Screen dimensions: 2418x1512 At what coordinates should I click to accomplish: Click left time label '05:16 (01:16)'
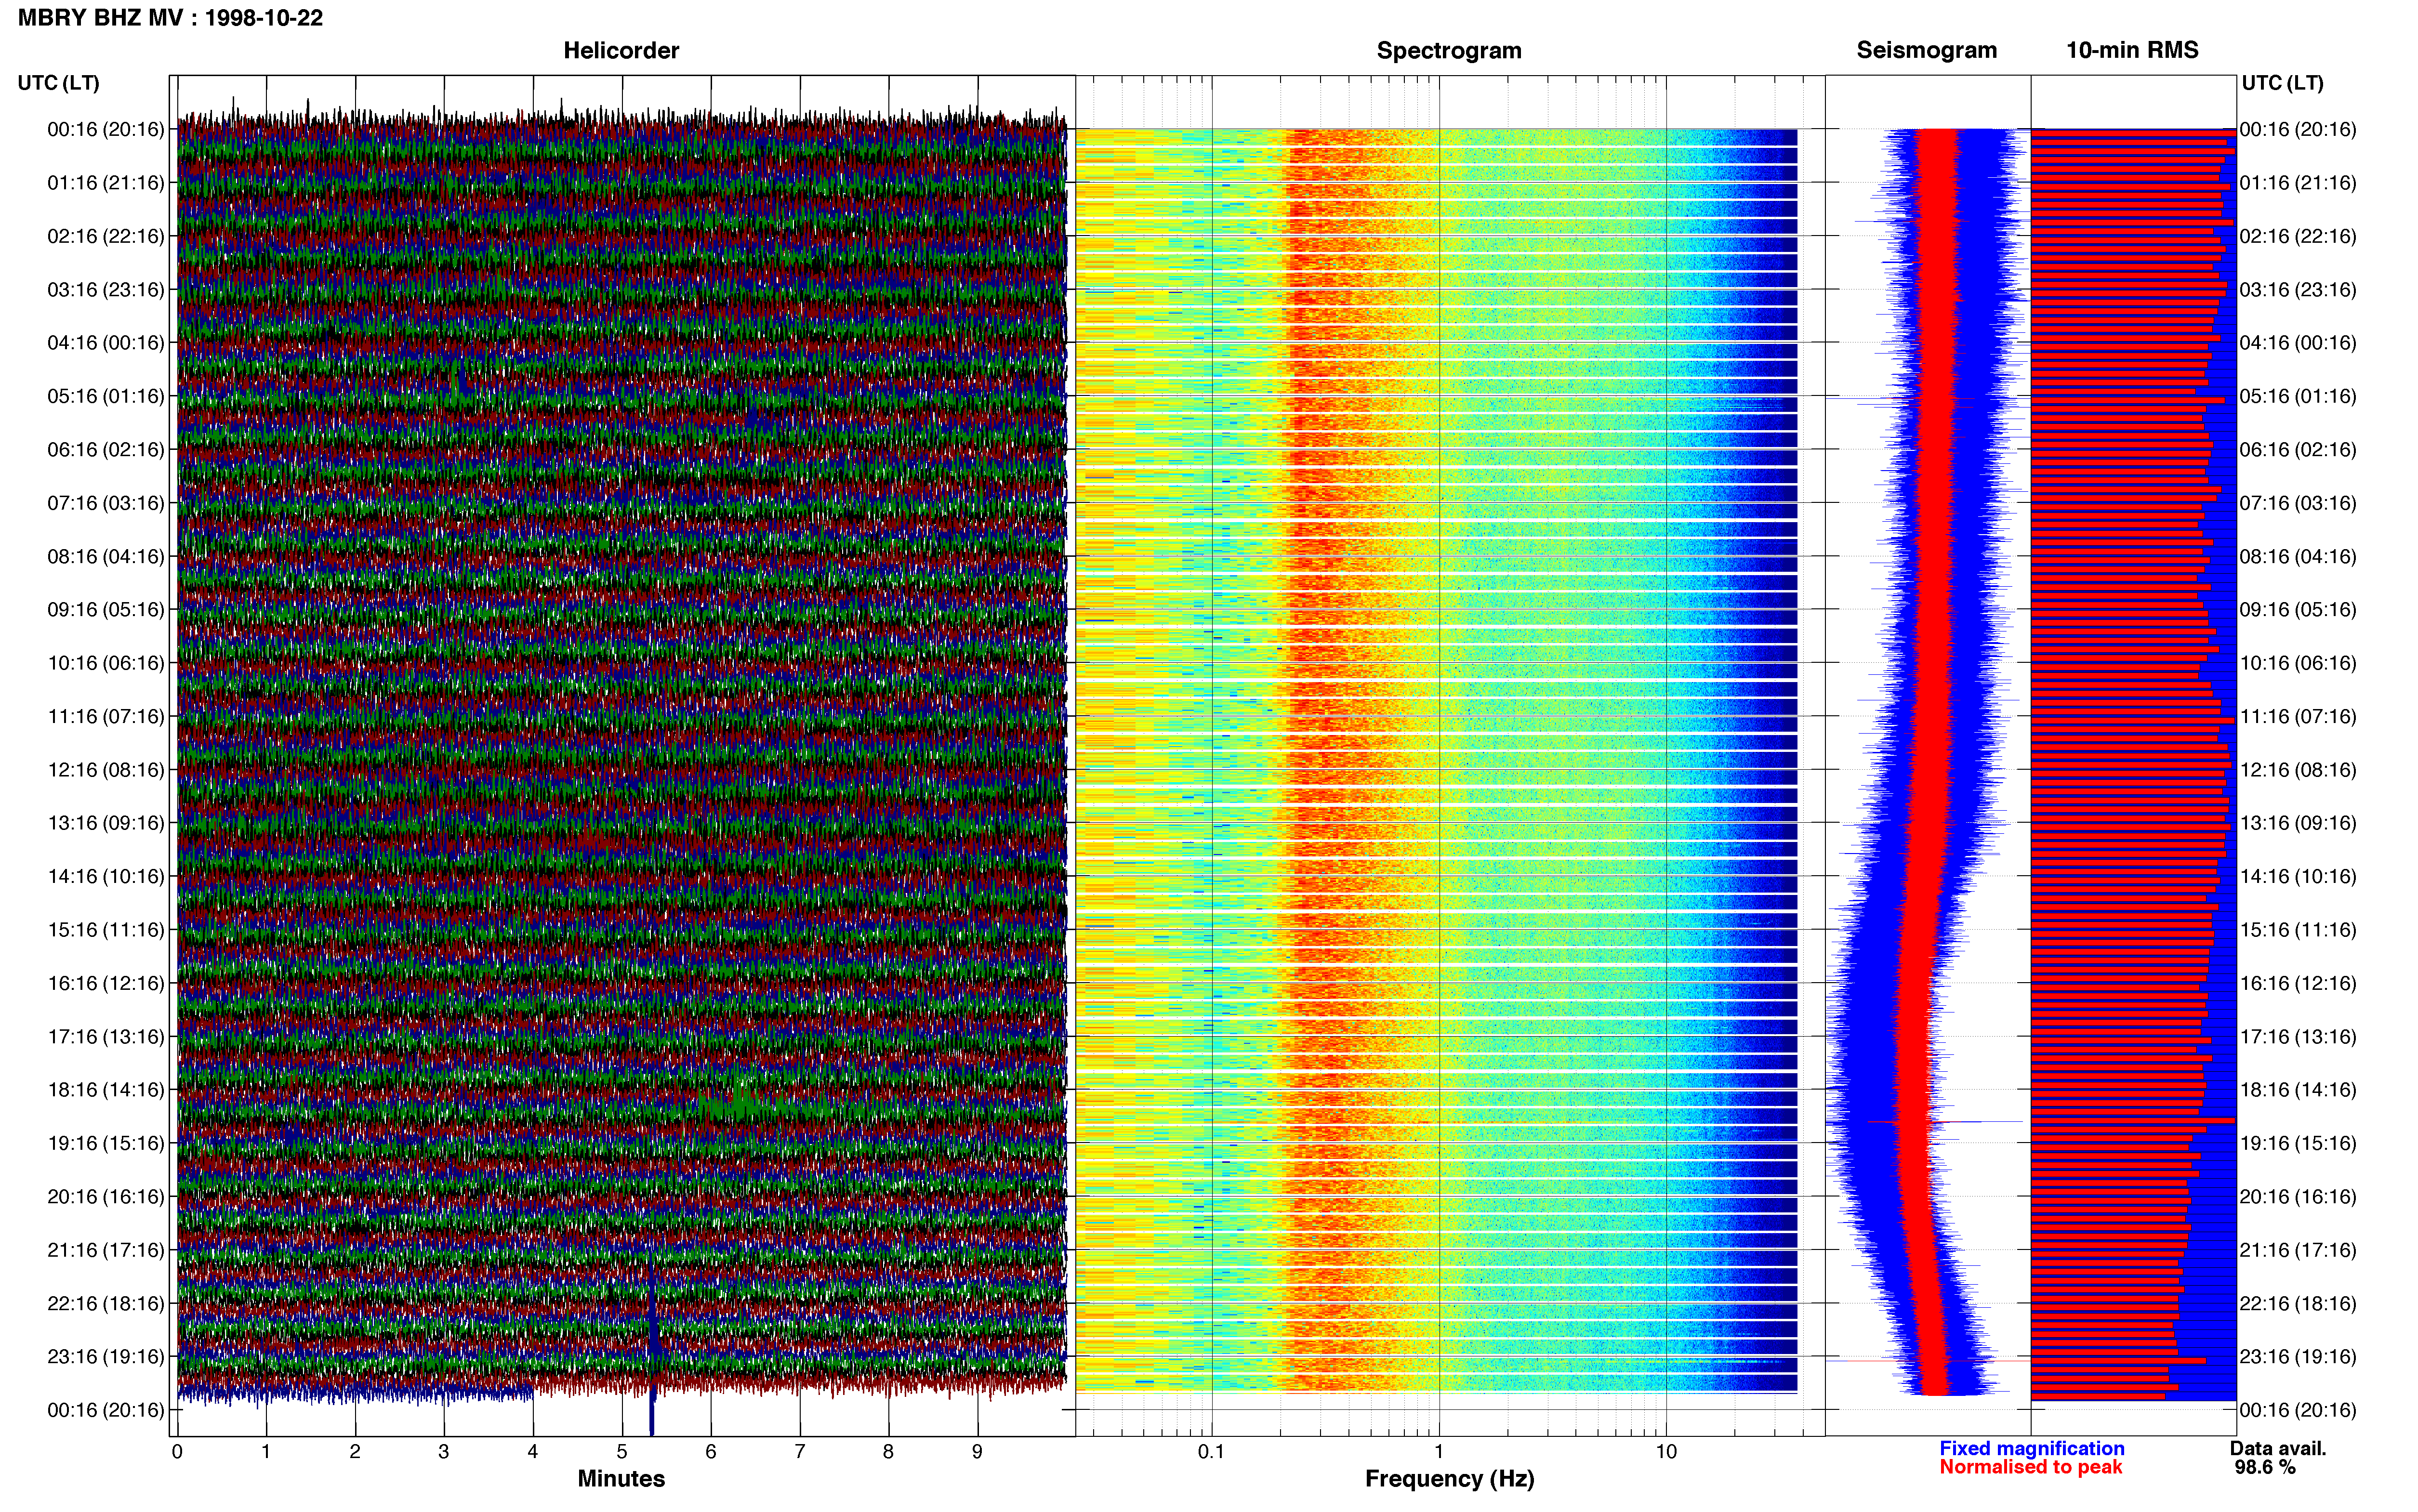tap(106, 396)
